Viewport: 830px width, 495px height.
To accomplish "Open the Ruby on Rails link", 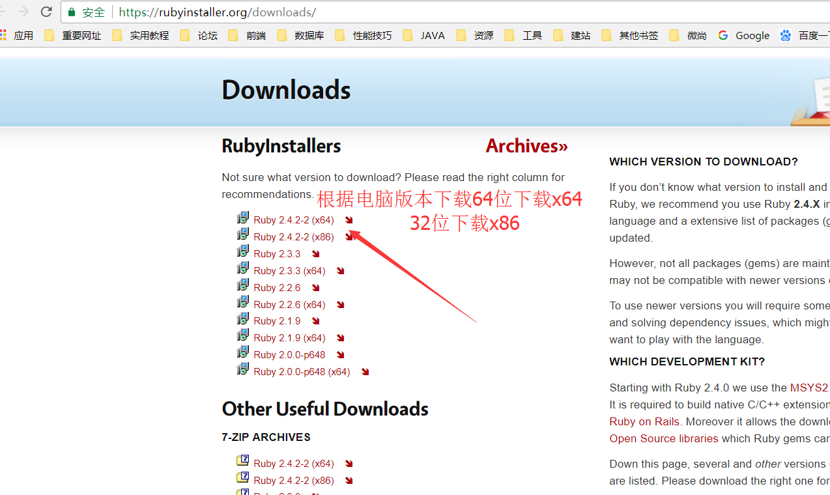I will (644, 421).
